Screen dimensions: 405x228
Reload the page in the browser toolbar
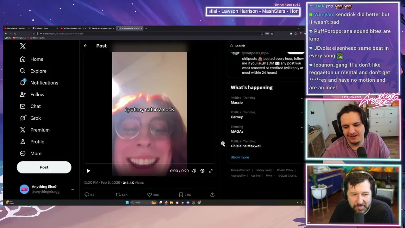tap(15, 34)
